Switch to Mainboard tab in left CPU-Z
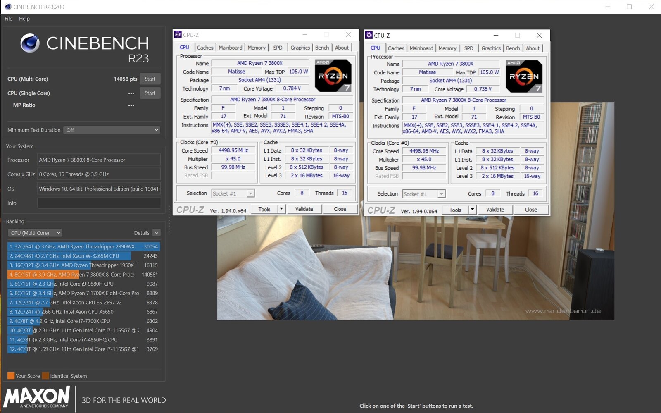 pyautogui.click(x=231, y=48)
